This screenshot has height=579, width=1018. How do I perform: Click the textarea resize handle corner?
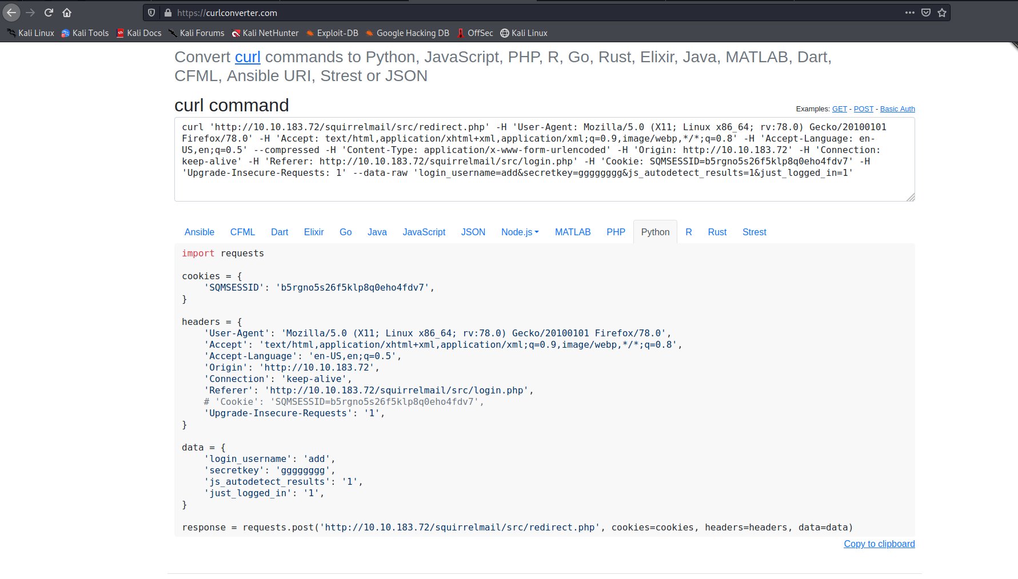click(911, 197)
